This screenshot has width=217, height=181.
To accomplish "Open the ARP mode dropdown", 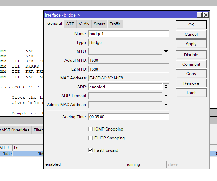I will click(x=166, y=87).
